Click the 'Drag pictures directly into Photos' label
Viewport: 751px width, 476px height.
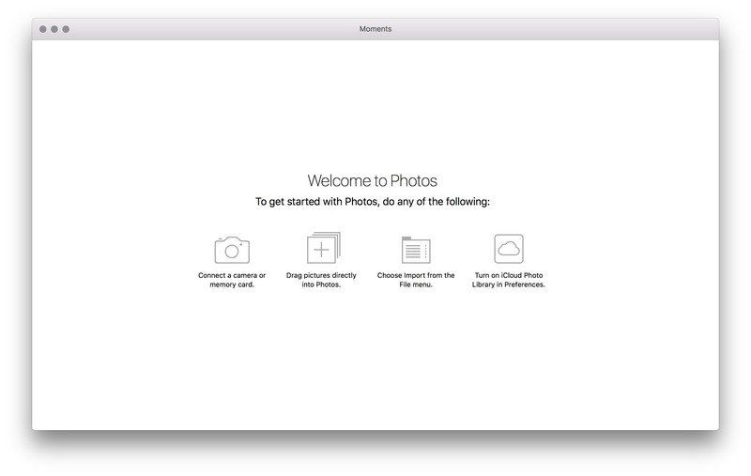click(322, 280)
